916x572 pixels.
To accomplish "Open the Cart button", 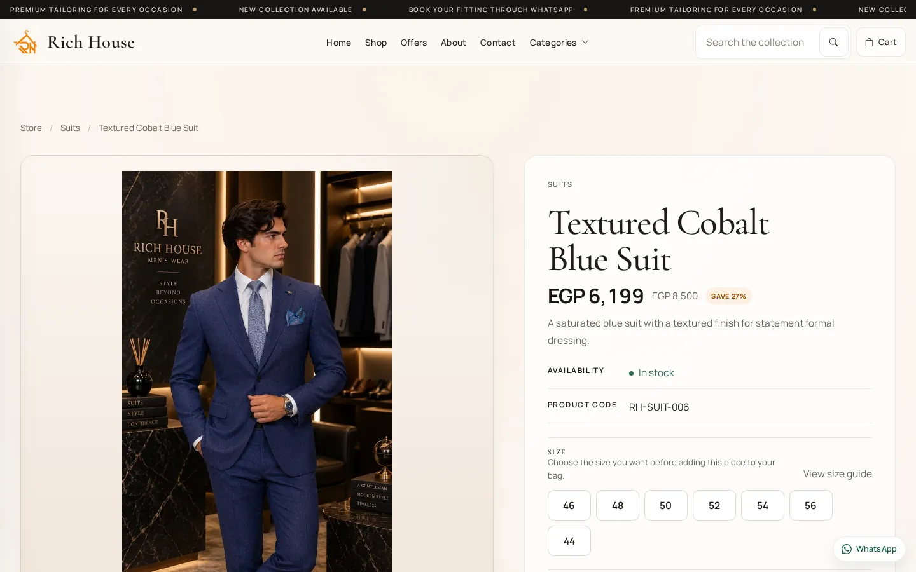I will pyautogui.click(x=880, y=42).
